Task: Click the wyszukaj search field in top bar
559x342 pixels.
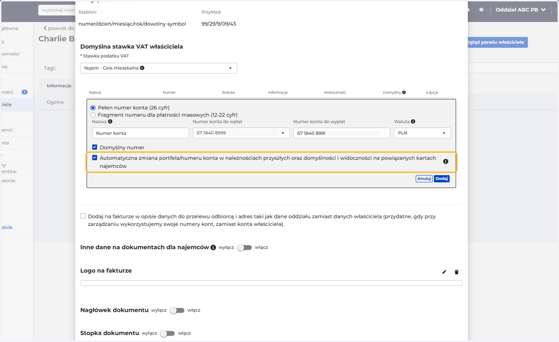Action: point(57,10)
